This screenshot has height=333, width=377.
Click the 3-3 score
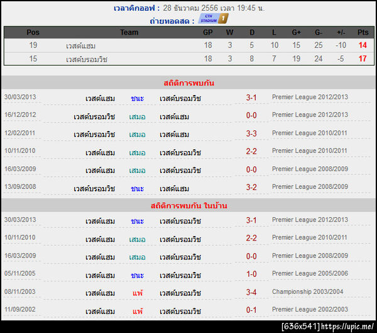pos(251,133)
